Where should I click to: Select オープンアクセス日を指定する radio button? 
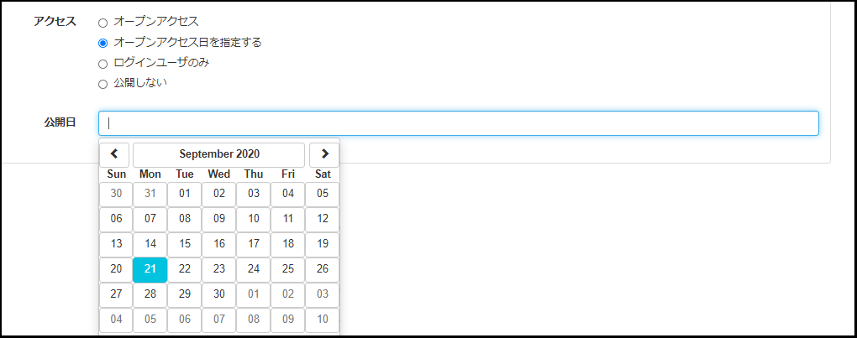click(x=103, y=43)
